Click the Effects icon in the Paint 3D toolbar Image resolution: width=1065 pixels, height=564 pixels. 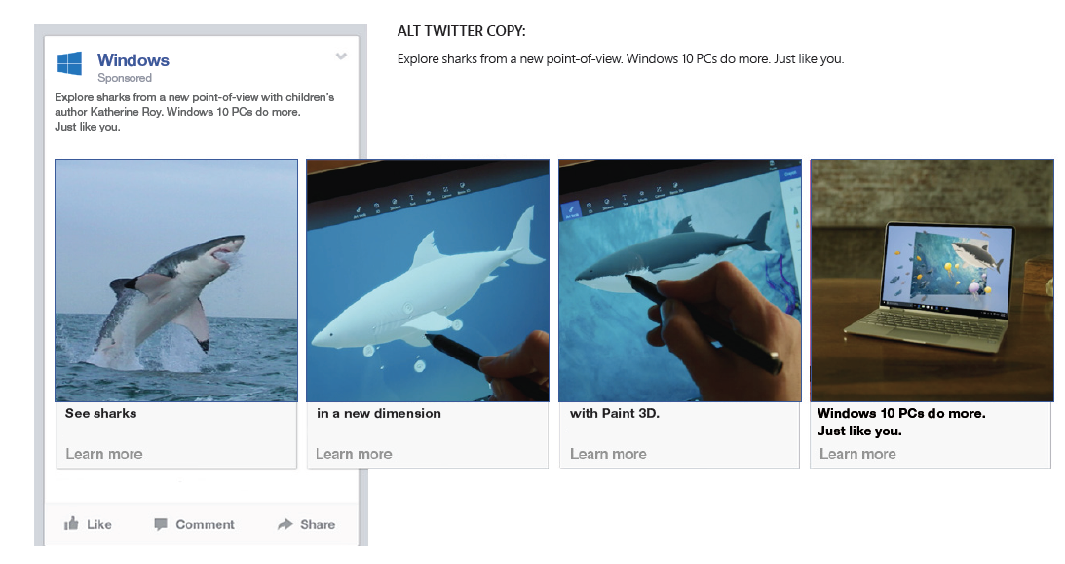[429, 193]
